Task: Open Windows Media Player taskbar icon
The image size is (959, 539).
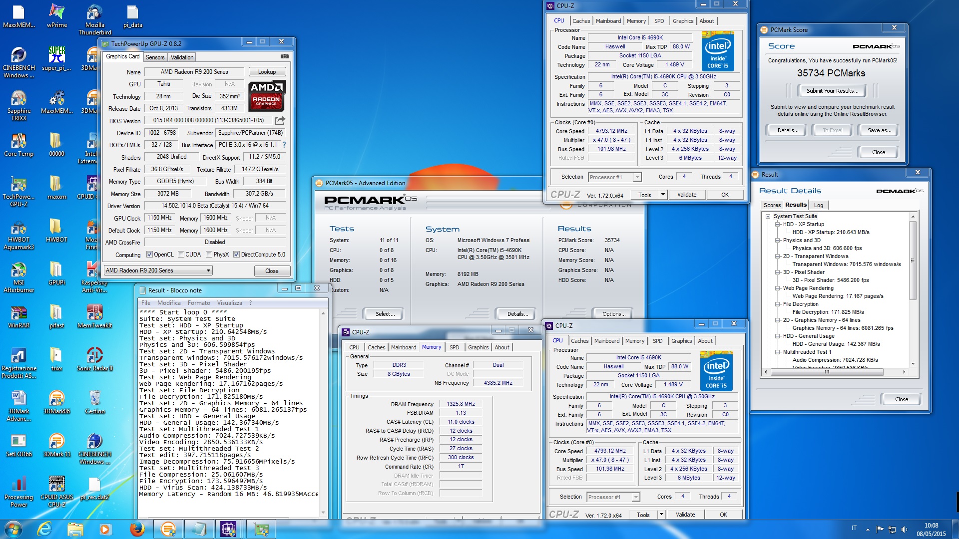Action: (x=105, y=529)
